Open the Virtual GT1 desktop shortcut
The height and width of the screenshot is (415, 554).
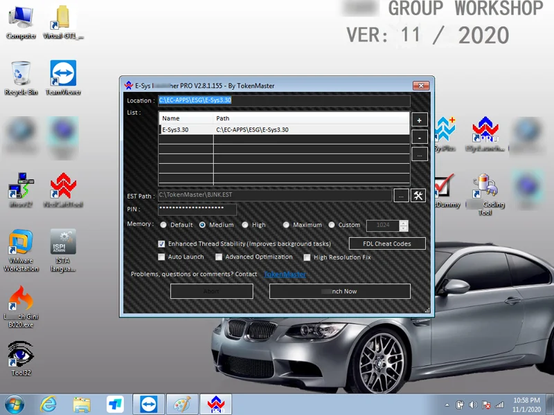(63, 23)
